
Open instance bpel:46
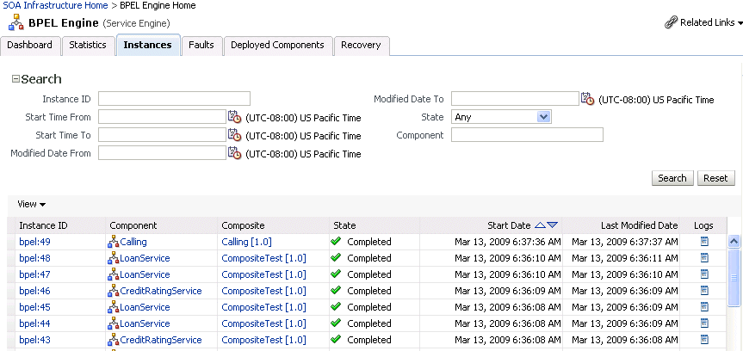point(34,291)
